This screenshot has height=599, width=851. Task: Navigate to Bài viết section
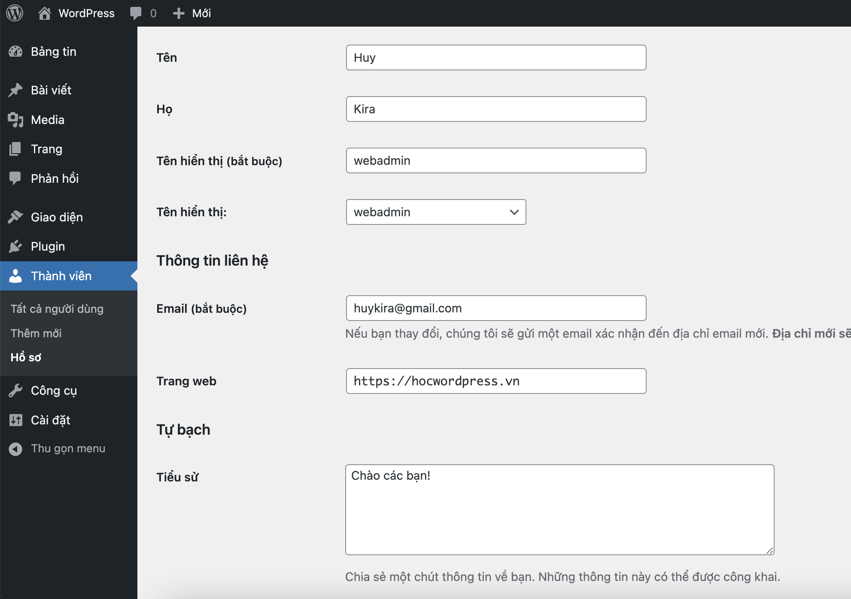pyautogui.click(x=51, y=89)
